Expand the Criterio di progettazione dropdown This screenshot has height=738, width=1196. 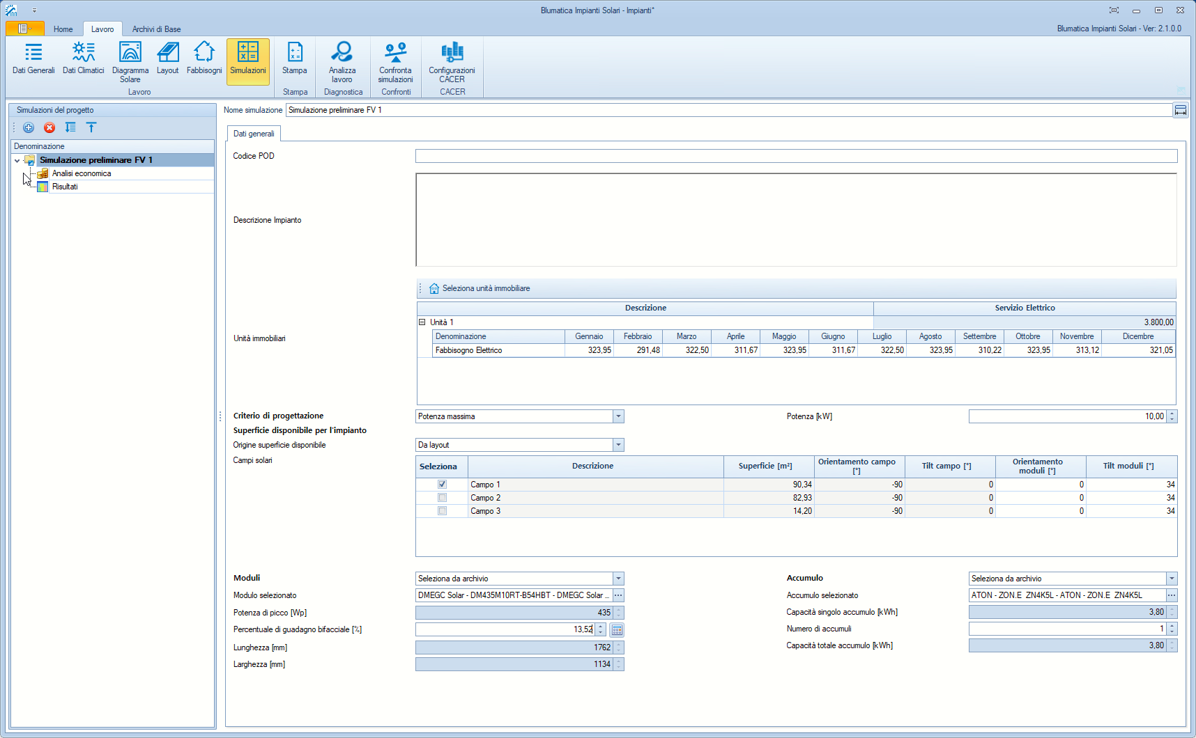618,416
